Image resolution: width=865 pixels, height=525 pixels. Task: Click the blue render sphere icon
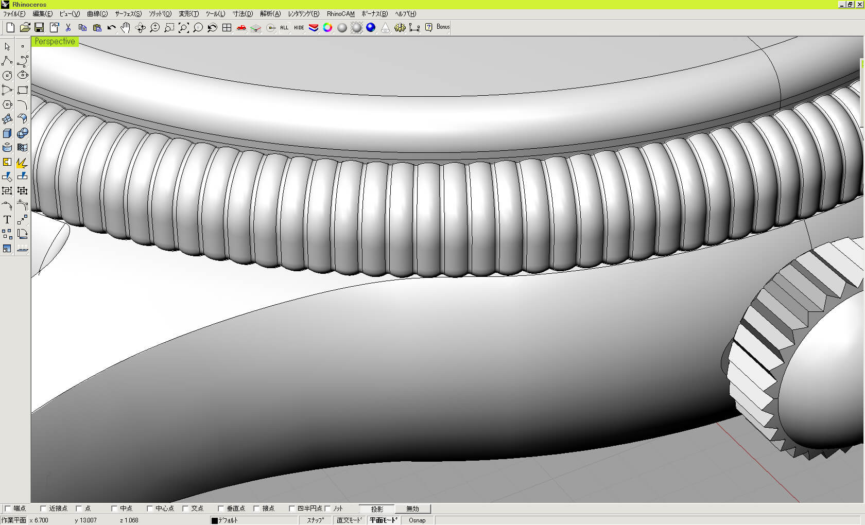[x=371, y=28]
